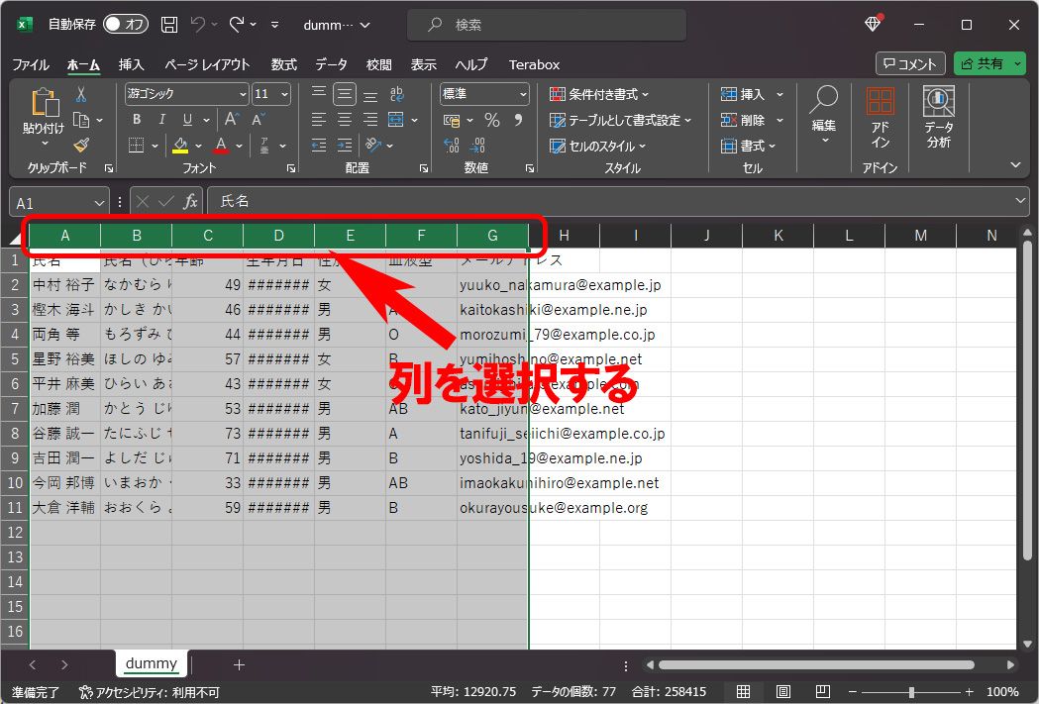Switch to Page Layout view in status bar
This screenshot has height=704, width=1039.
click(782, 691)
